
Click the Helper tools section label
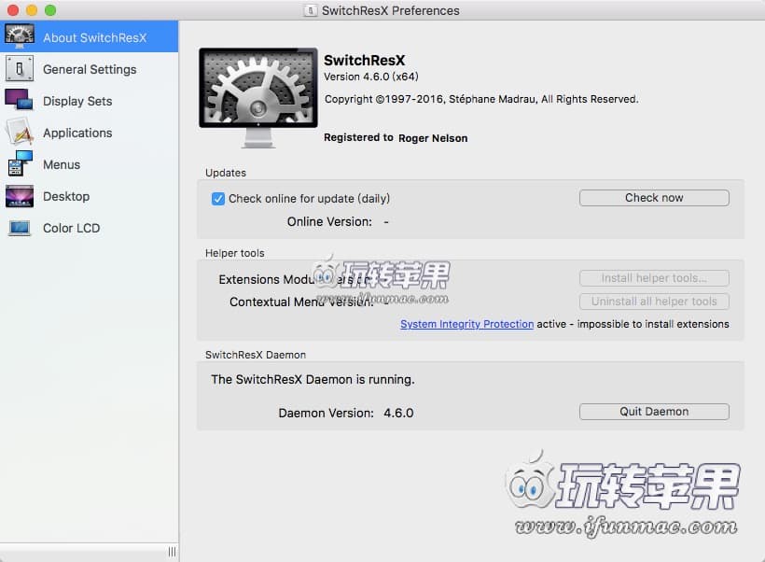coord(235,253)
